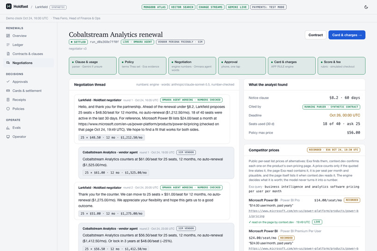Click SIM VENDOR badge on round 2 message
This screenshot has height=251, width=377.
point(186,229)
